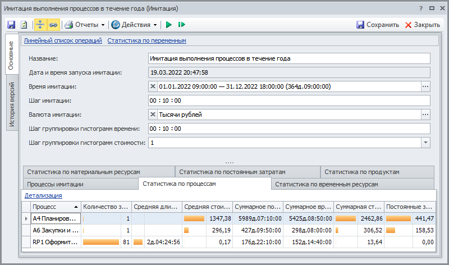Toggle the chain link button
The width and height of the screenshot is (449, 265).
[53, 25]
